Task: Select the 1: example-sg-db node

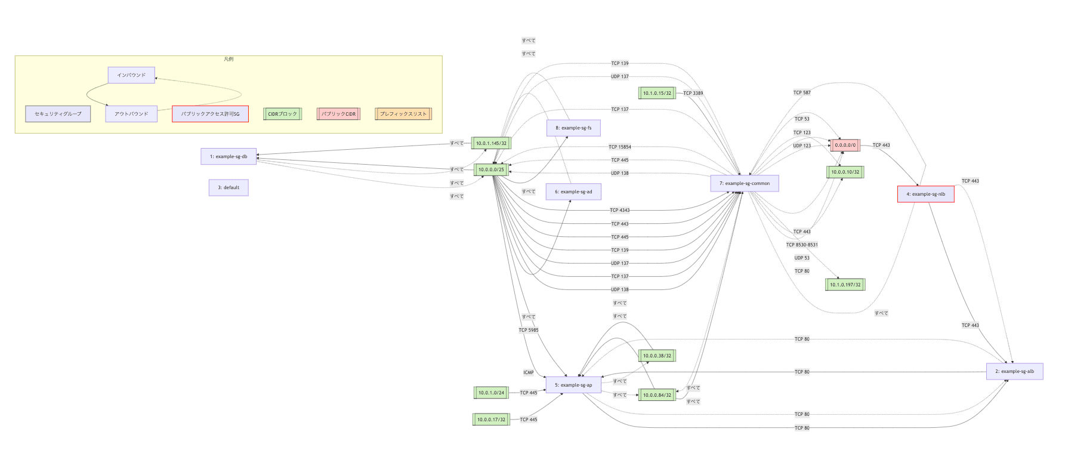Action: pyautogui.click(x=229, y=156)
